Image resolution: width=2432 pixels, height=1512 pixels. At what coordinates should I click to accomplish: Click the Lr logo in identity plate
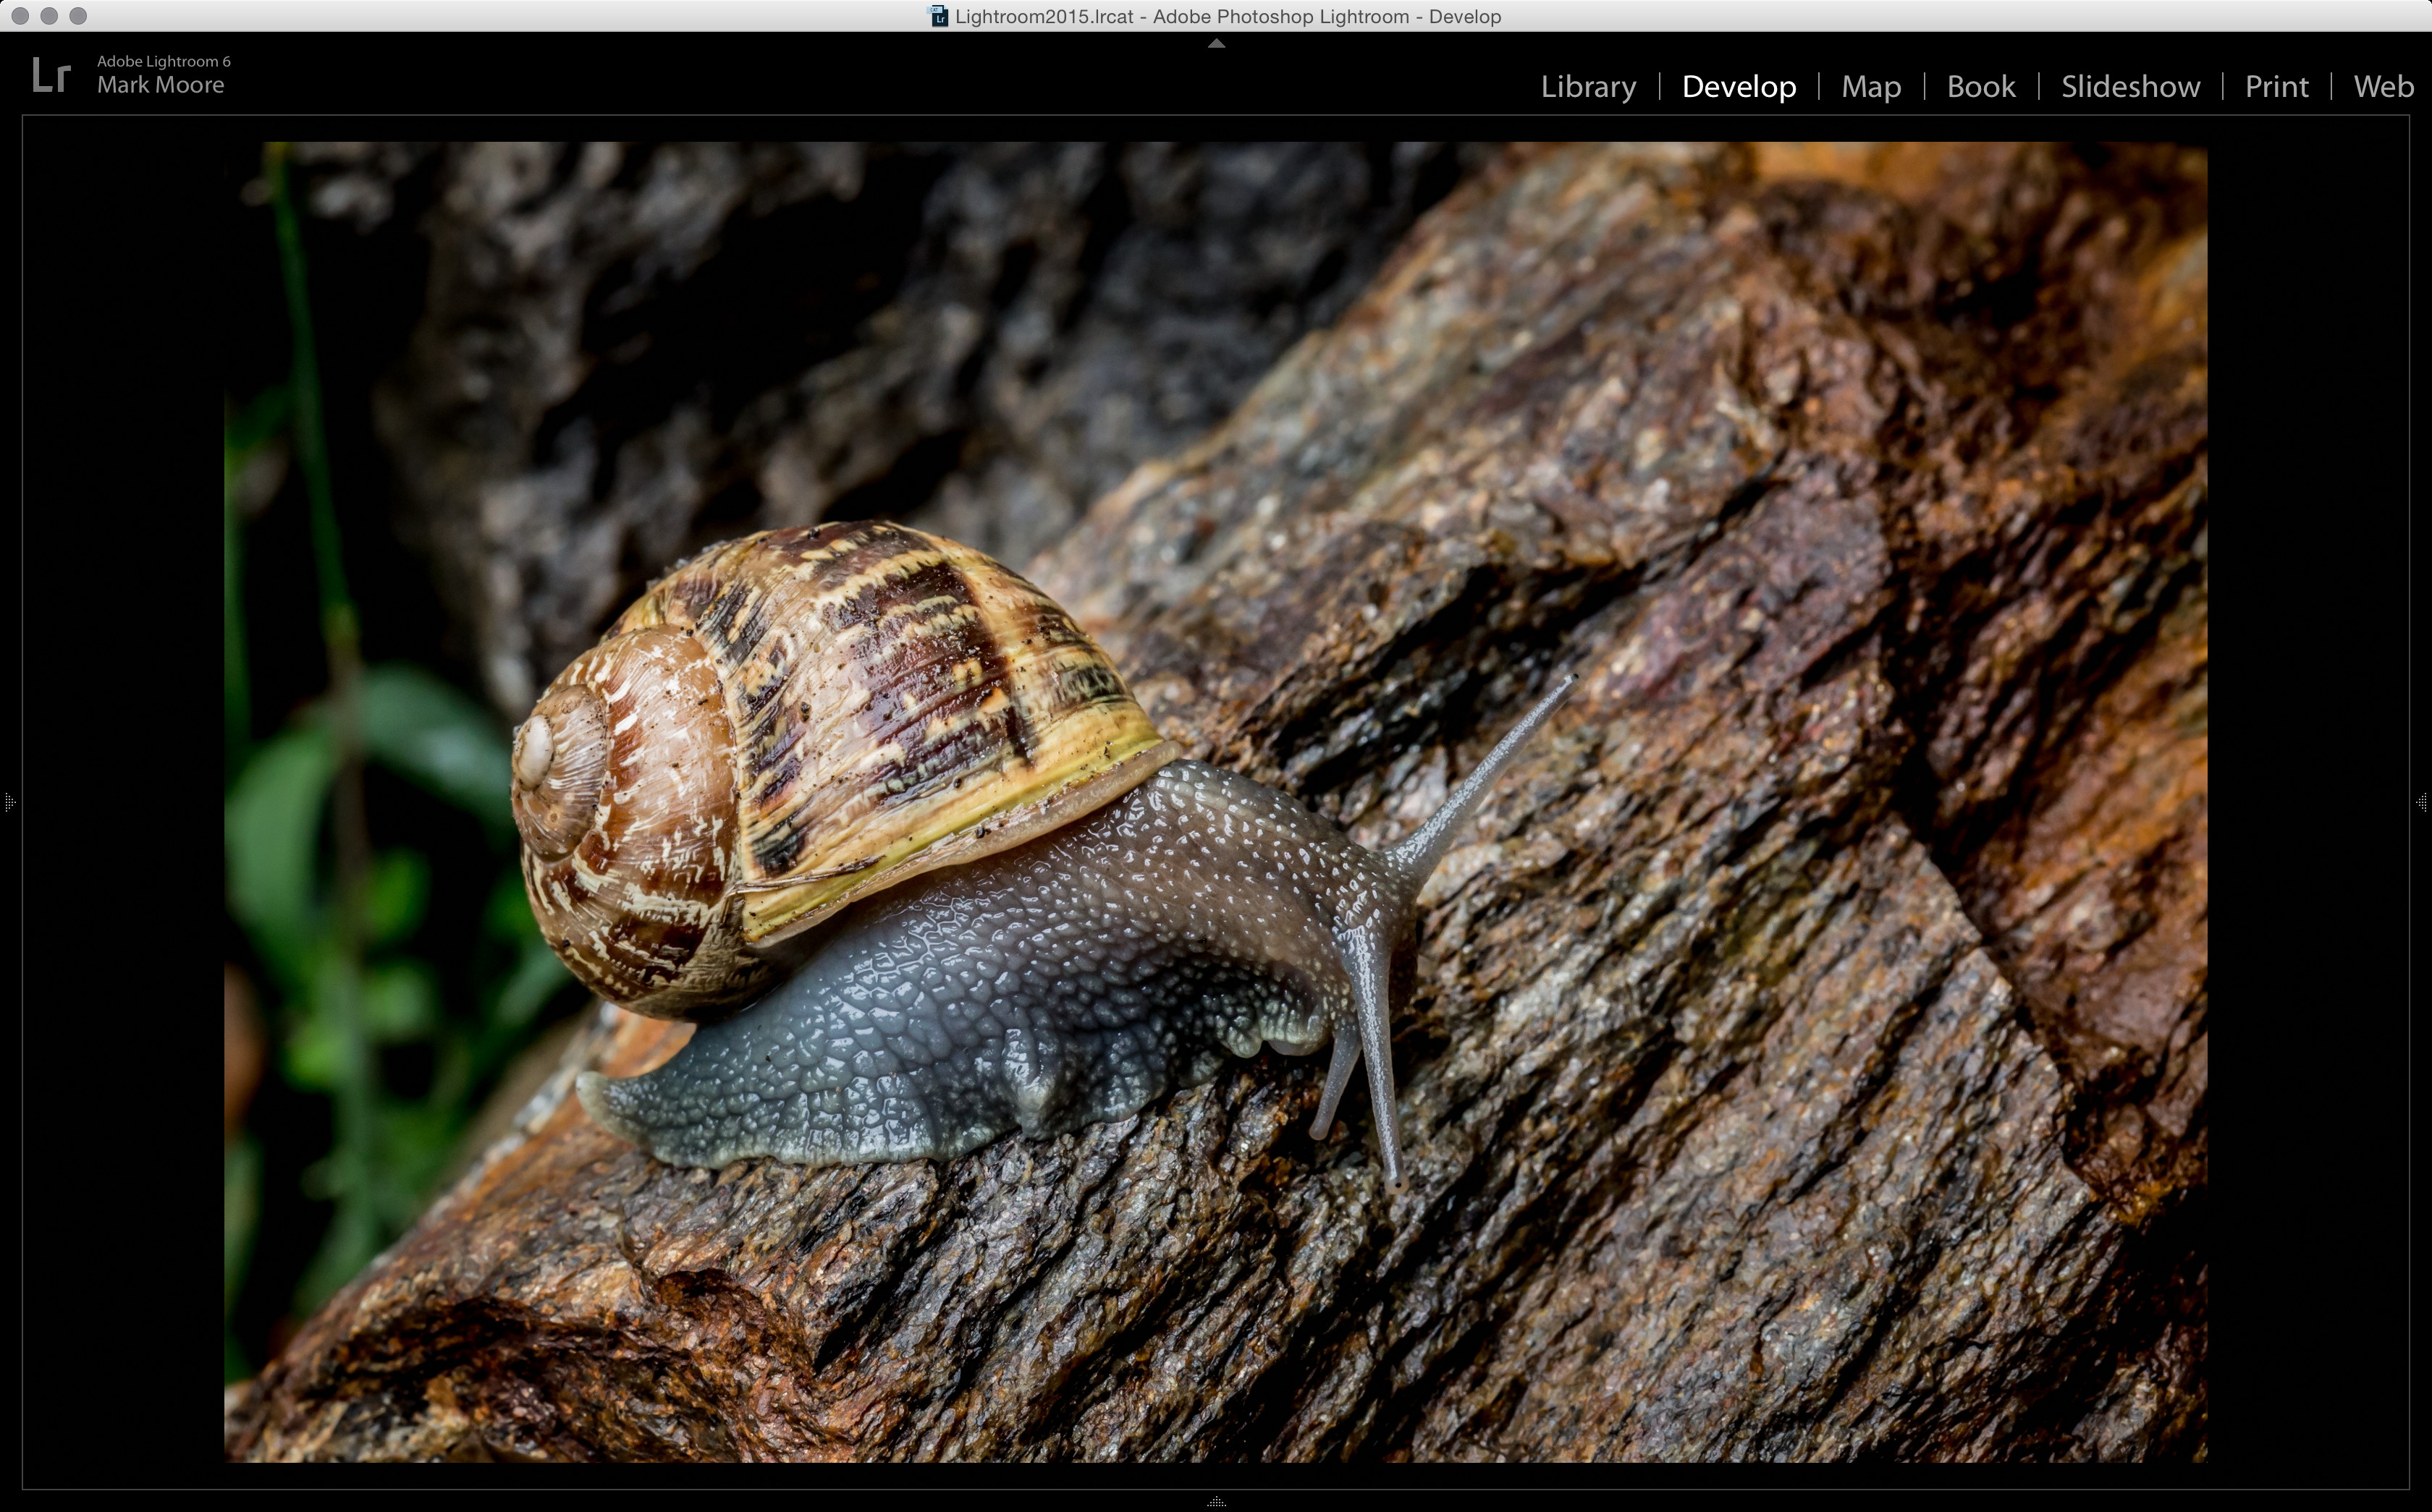click(x=50, y=75)
